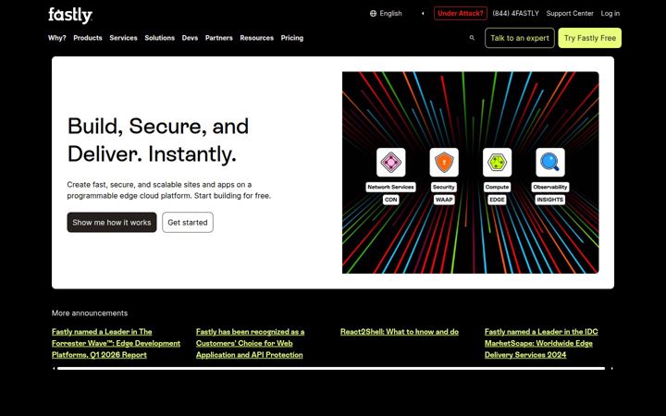The width and height of the screenshot is (666, 416).
Task: Call the (844) 4FASTLY number link
Action: pos(515,14)
